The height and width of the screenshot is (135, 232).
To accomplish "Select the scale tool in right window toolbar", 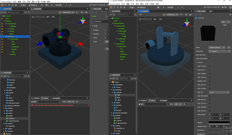I will tap(118, 7).
